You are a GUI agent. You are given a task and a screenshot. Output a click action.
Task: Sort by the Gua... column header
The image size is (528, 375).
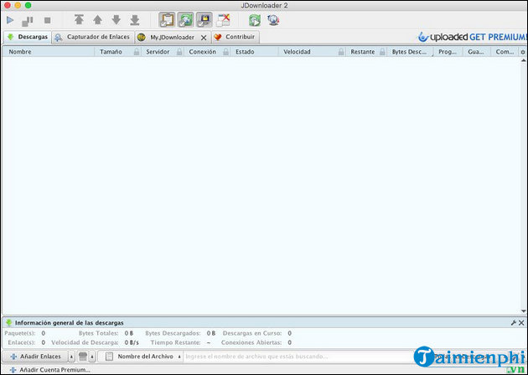point(476,52)
